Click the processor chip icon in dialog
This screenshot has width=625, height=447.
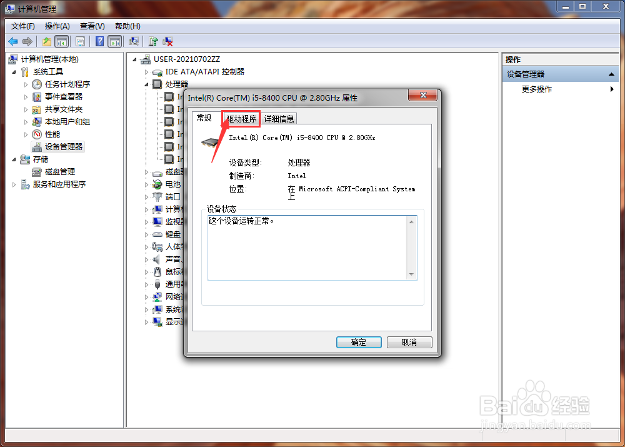click(x=211, y=142)
